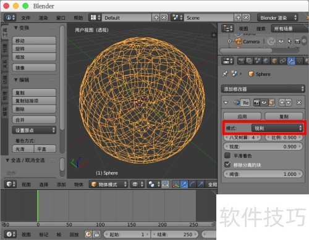This screenshot has width=309, height=240.
Task: Click the Camera data icon in outliner
Action: click(271, 41)
